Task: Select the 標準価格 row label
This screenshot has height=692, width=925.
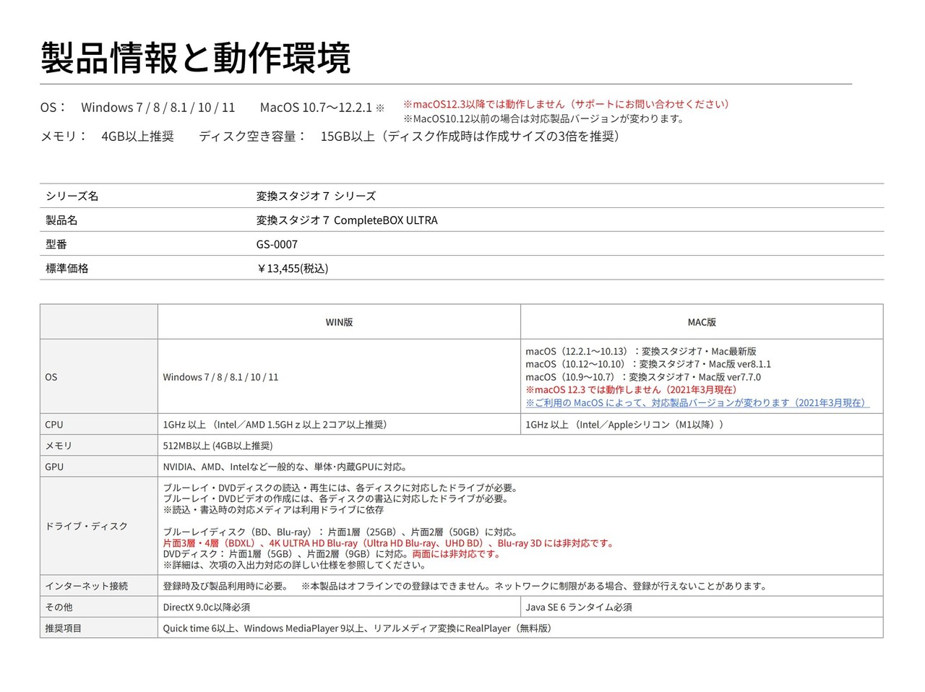Action: pos(66,268)
